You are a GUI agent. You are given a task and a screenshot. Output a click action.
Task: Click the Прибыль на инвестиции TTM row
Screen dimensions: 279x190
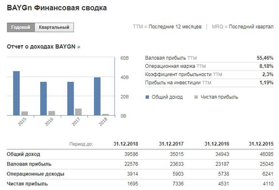tap(209, 83)
